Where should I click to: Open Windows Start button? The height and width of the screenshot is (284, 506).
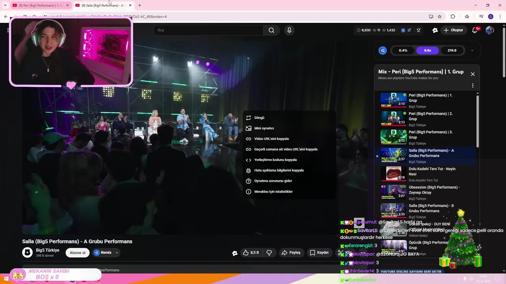(x=6, y=279)
